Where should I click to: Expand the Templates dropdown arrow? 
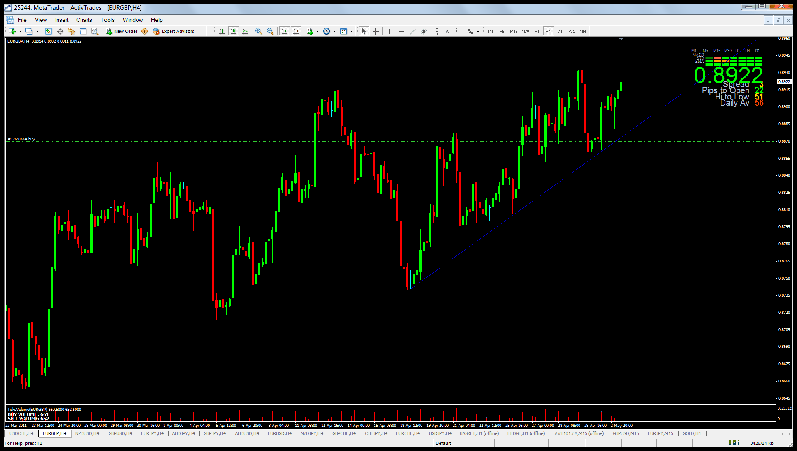tap(351, 31)
